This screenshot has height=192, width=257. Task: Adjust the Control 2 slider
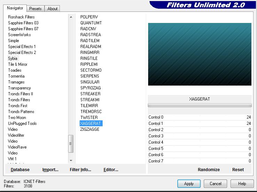200,130
